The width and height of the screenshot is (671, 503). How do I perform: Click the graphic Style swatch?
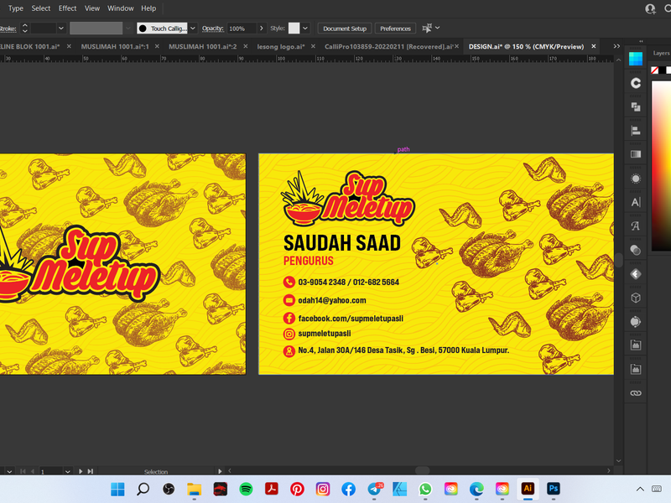[x=294, y=29]
